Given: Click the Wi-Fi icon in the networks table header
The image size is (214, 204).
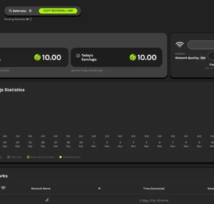Looking at the screenshot, I should point(3,188).
